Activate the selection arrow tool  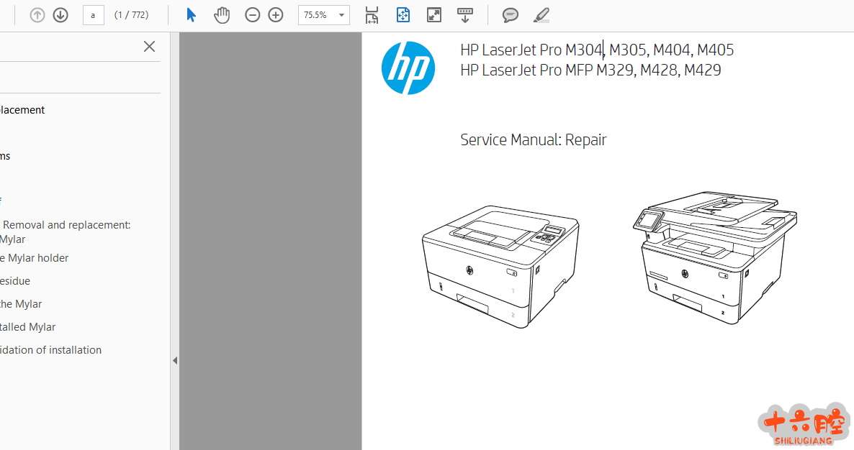coord(191,15)
